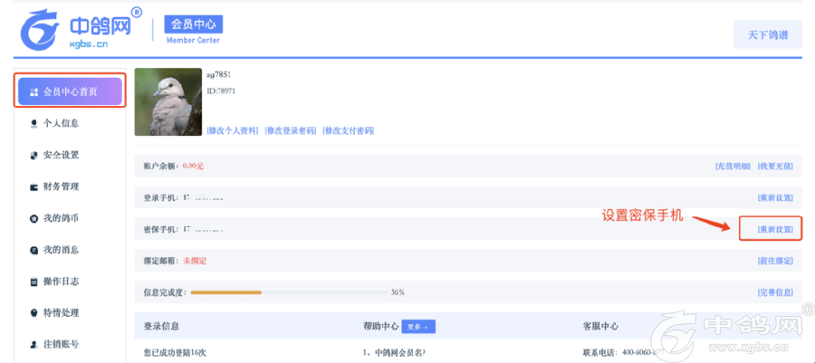Open the 会员中心首页 menu item
Screen dimensions: 815x363
point(69,91)
